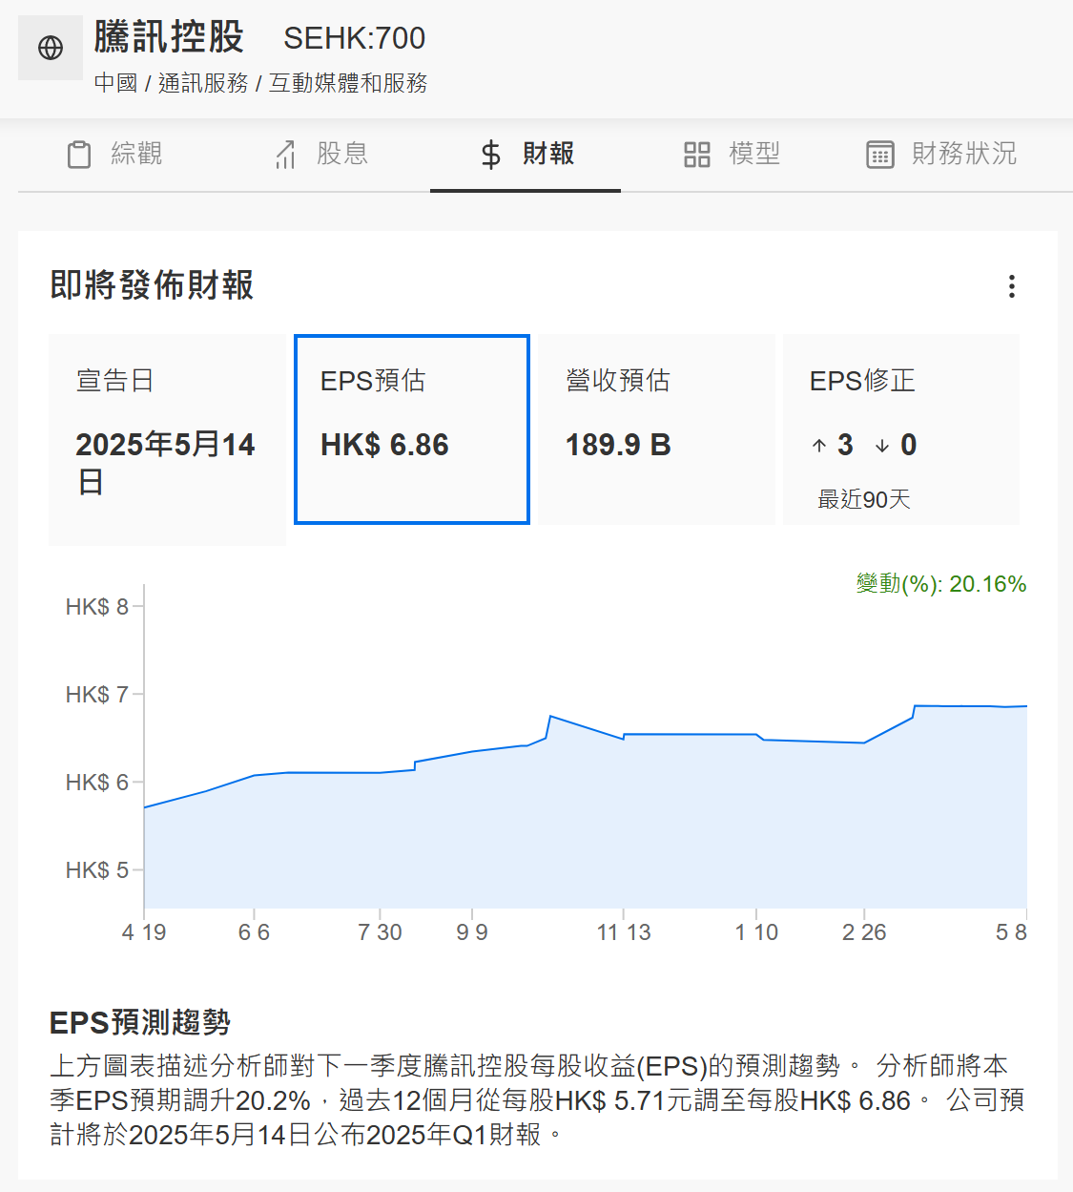This screenshot has height=1192, width=1073.
Task: Click the 11 13 date tick on chart
Action: pyautogui.click(x=624, y=932)
